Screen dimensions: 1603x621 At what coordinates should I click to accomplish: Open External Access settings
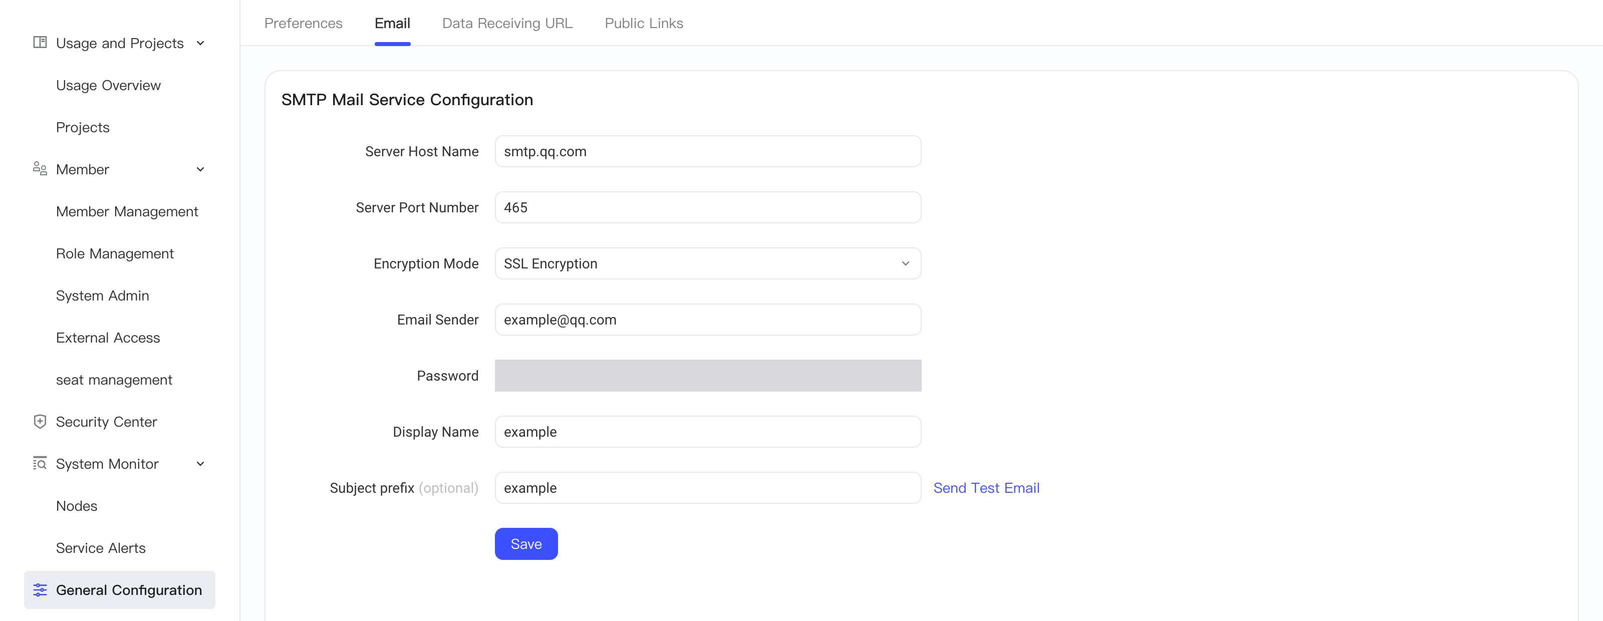pos(108,337)
